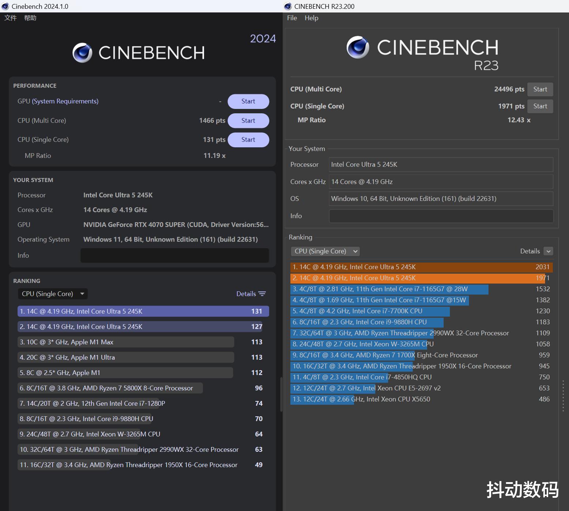
Task: Click the Cinebench R23 title bar app icon
Action: coord(288,6)
